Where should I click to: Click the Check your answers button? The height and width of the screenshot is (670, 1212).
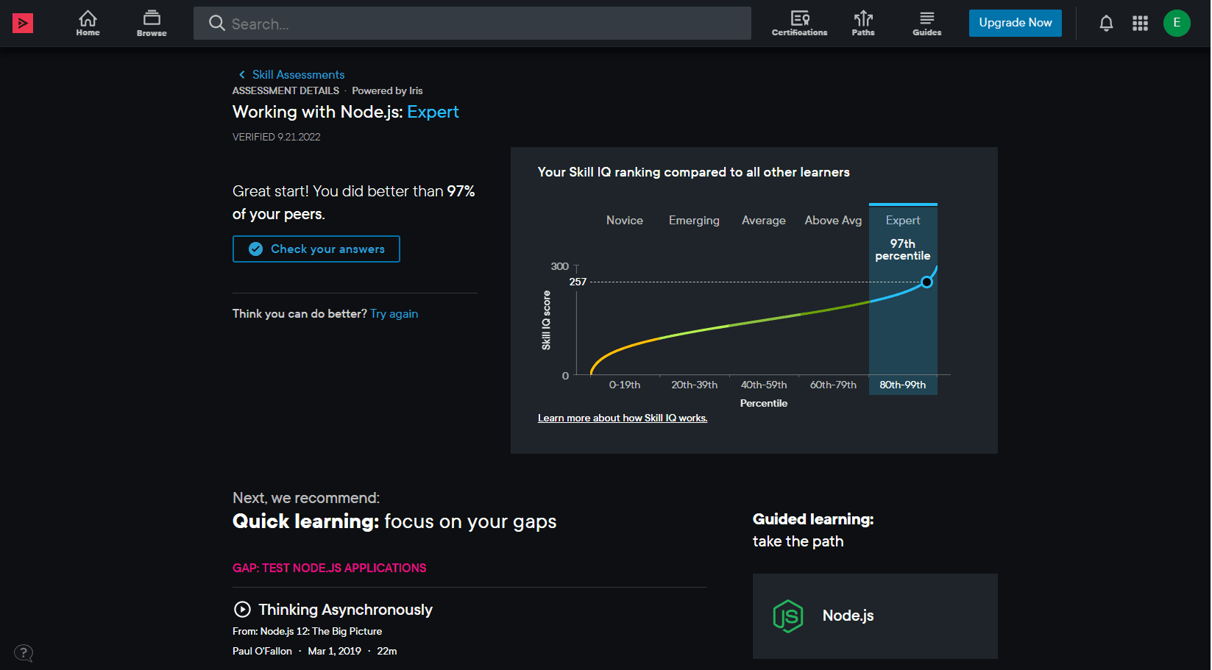pyautogui.click(x=316, y=249)
